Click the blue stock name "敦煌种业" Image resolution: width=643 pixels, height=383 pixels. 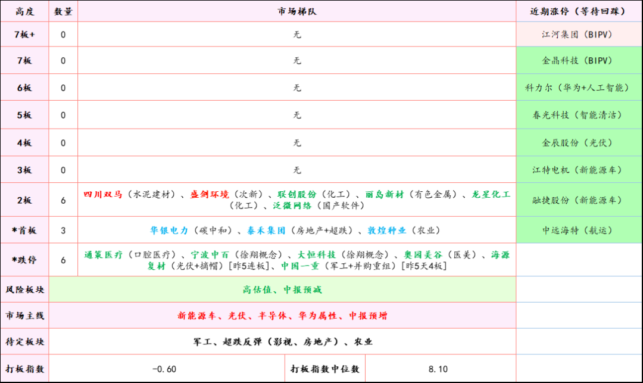pyautogui.click(x=387, y=231)
